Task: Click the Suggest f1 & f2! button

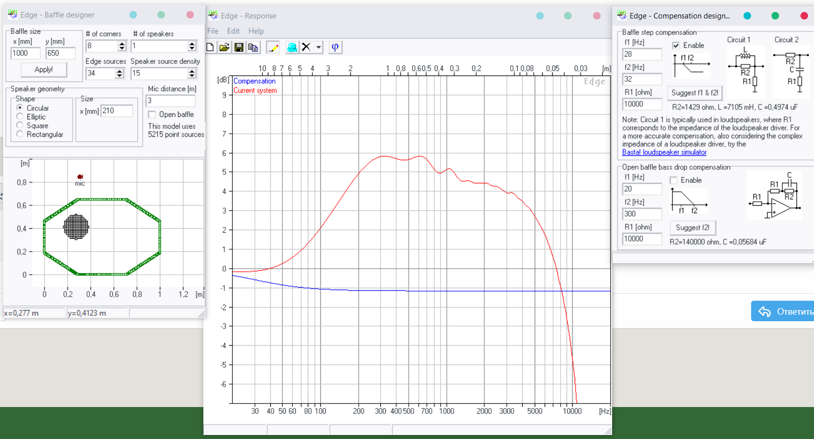Action: (x=695, y=93)
